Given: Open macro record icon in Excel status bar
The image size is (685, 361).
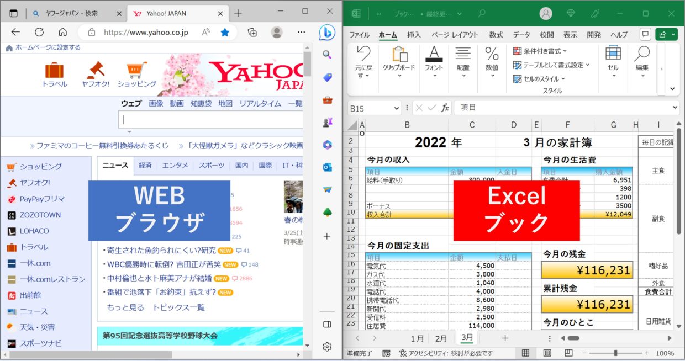Looking at the screenshot, I should click(x=386, y=353).
